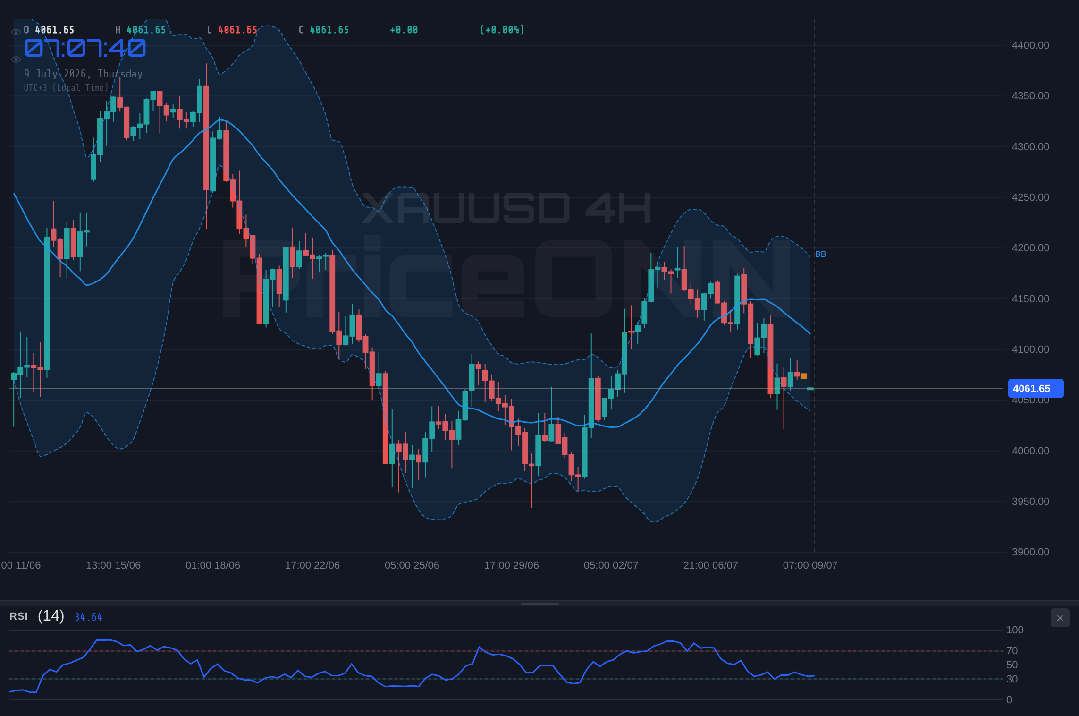This screenshot has height=716, width=1079.
Task: Click the RSI 50 scale label
Action: 1012,665
